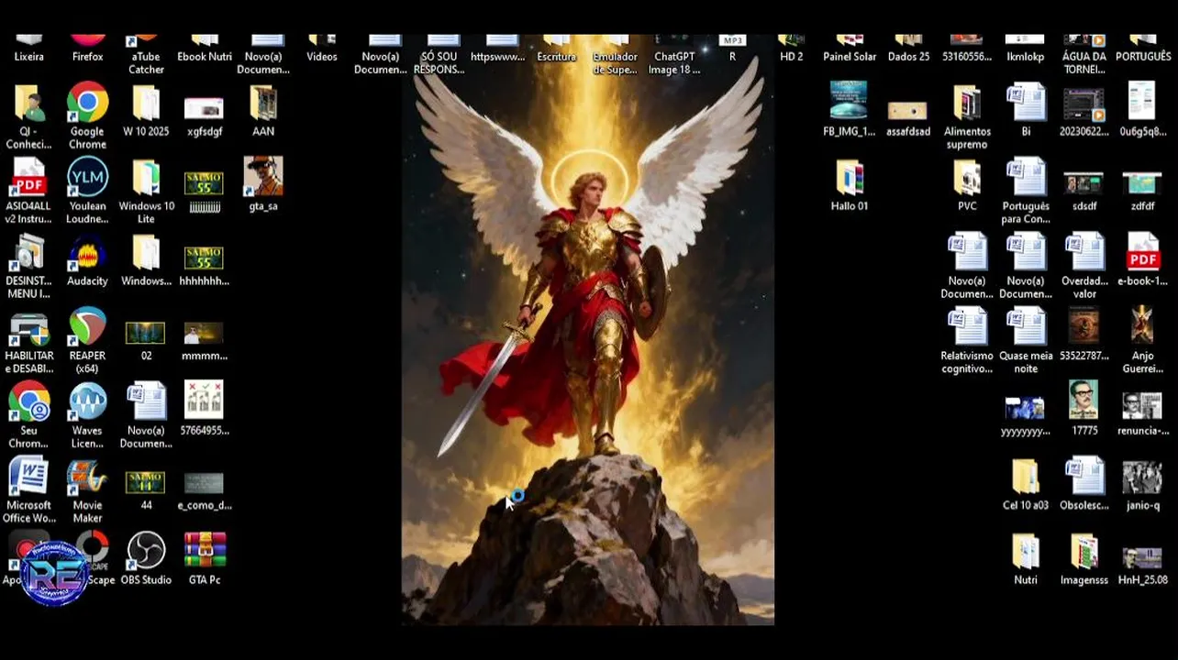
Task: Open OBS Studio shortcut
Action: (146, 551)
